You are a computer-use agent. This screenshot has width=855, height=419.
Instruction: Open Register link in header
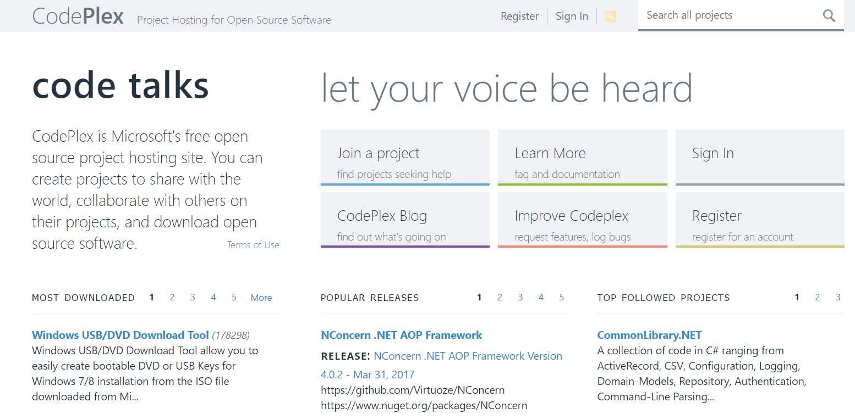[x=519, y=16]
